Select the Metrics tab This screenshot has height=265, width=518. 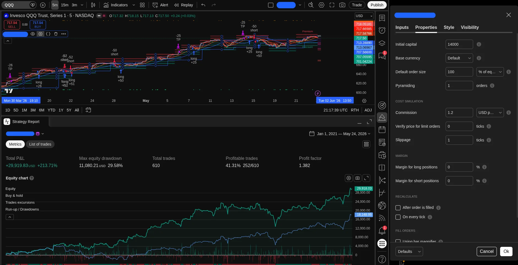[15, 144]
